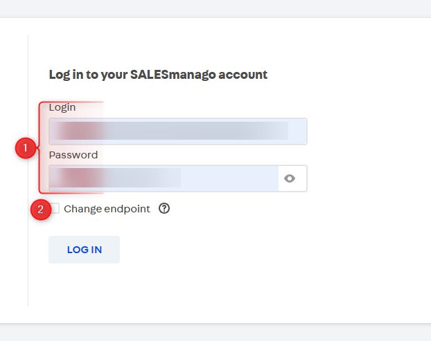Click the word SALESmanago in the heading
The height and width of the screenshot is (341, 431).
173,75
